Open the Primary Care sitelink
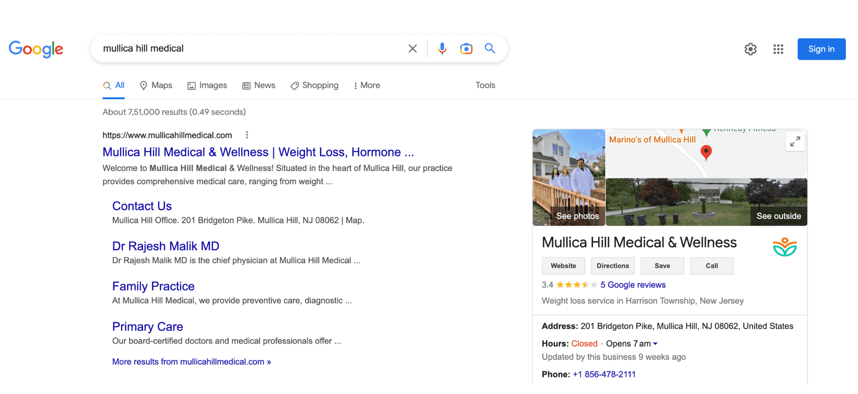The image size is (858, 394). click(147, 326)
